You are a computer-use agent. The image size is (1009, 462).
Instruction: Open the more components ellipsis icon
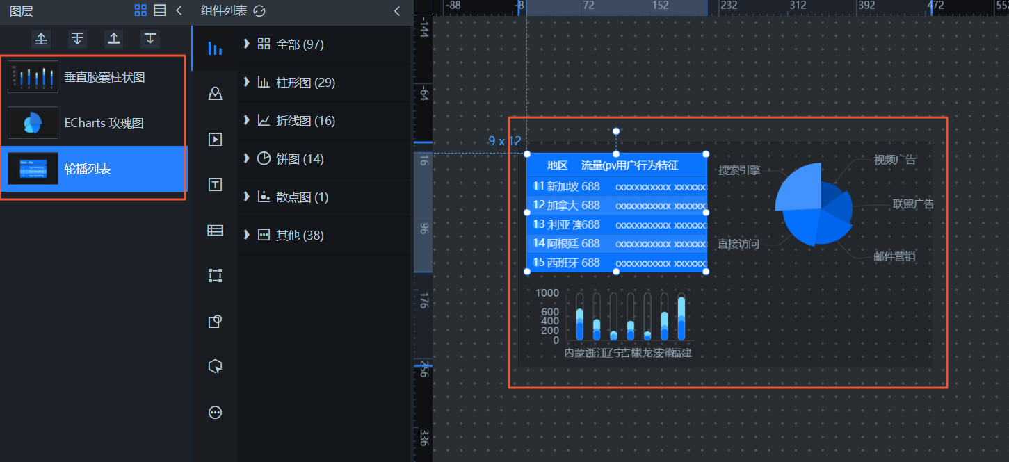point(216,413)
